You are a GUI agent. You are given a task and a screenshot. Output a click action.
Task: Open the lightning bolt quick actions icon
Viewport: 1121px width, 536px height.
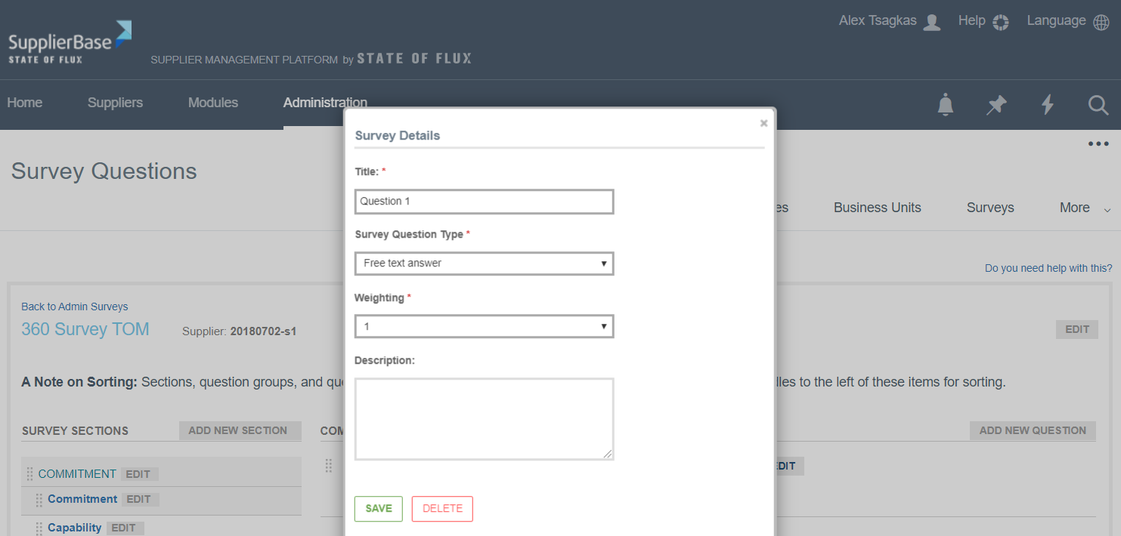tap(1048, 104)
